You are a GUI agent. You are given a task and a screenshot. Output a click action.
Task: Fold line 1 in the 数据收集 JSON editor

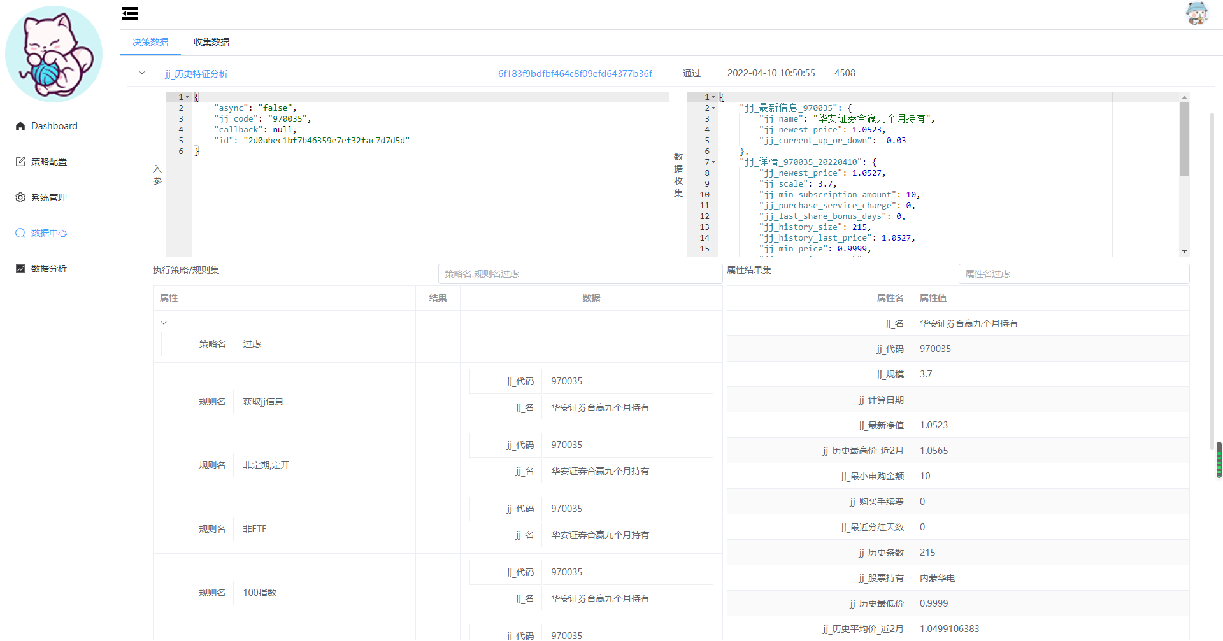point(714,97)
